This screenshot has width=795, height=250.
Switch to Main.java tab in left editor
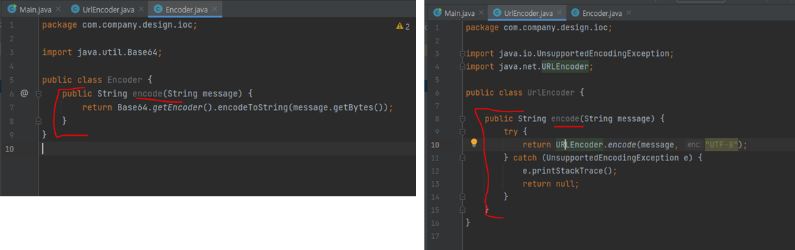(34, 9)
